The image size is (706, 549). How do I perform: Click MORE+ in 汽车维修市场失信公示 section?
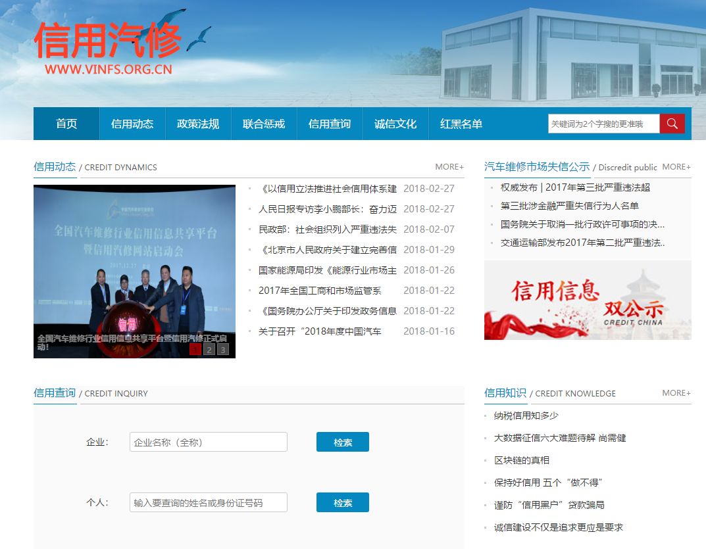(x=676, y=166)
